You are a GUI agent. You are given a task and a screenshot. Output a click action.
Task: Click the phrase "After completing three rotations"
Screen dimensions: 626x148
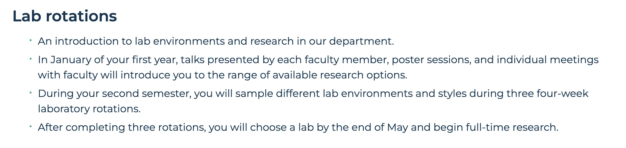[121, 127]
